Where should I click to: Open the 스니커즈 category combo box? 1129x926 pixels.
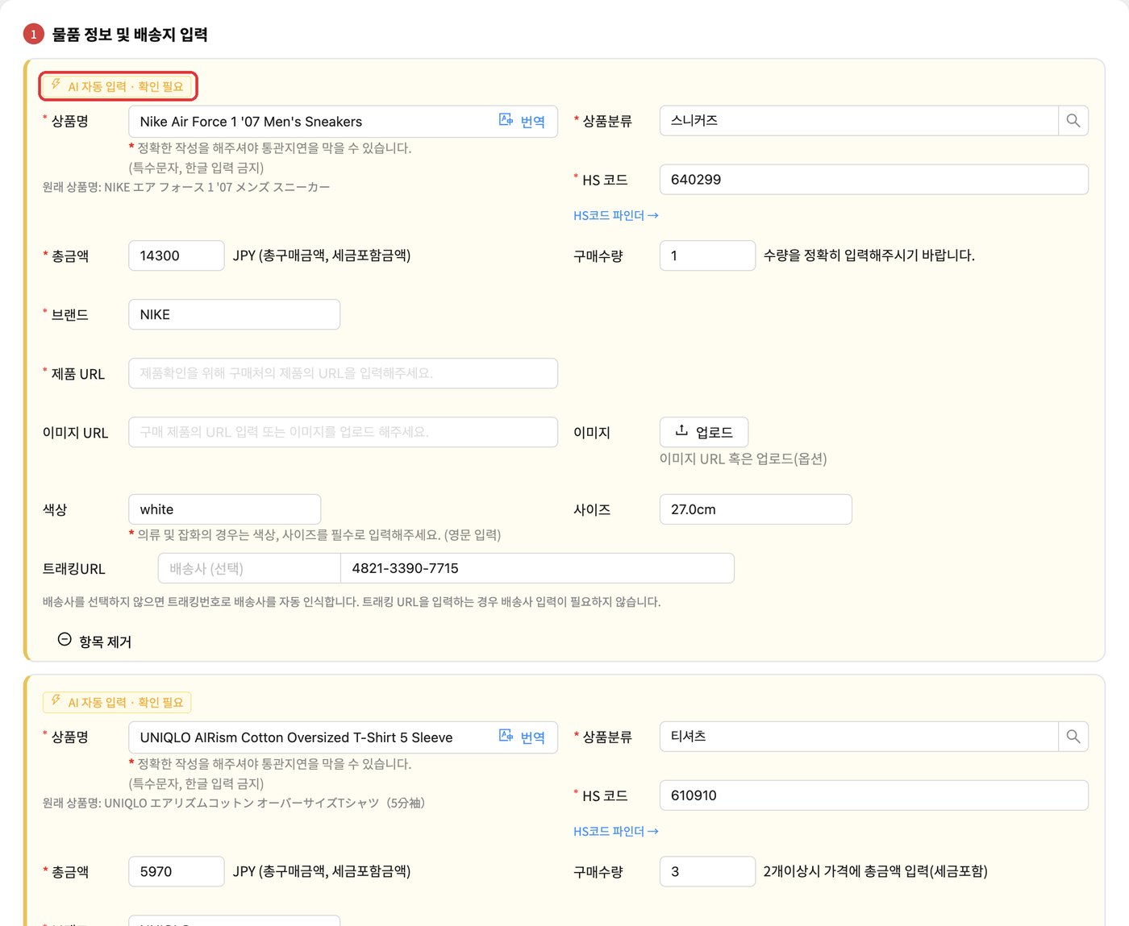(x=859, y=121)
